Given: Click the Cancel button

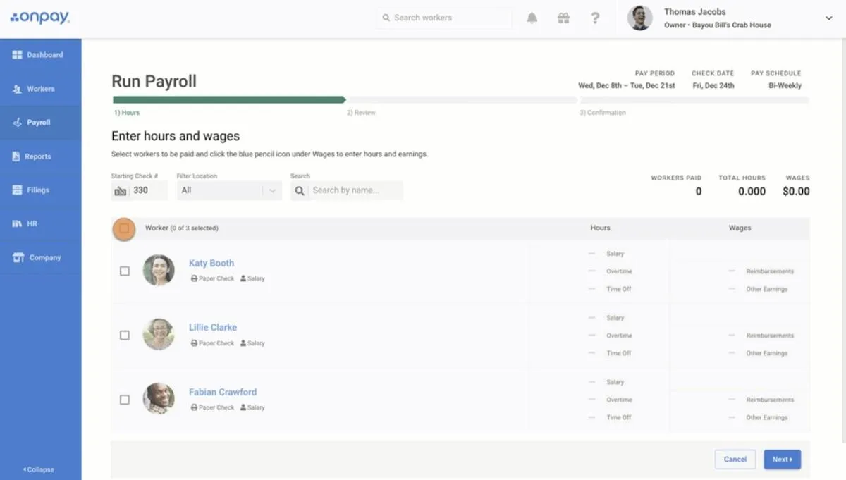Looking at the screenshot, I should point(735,460).
